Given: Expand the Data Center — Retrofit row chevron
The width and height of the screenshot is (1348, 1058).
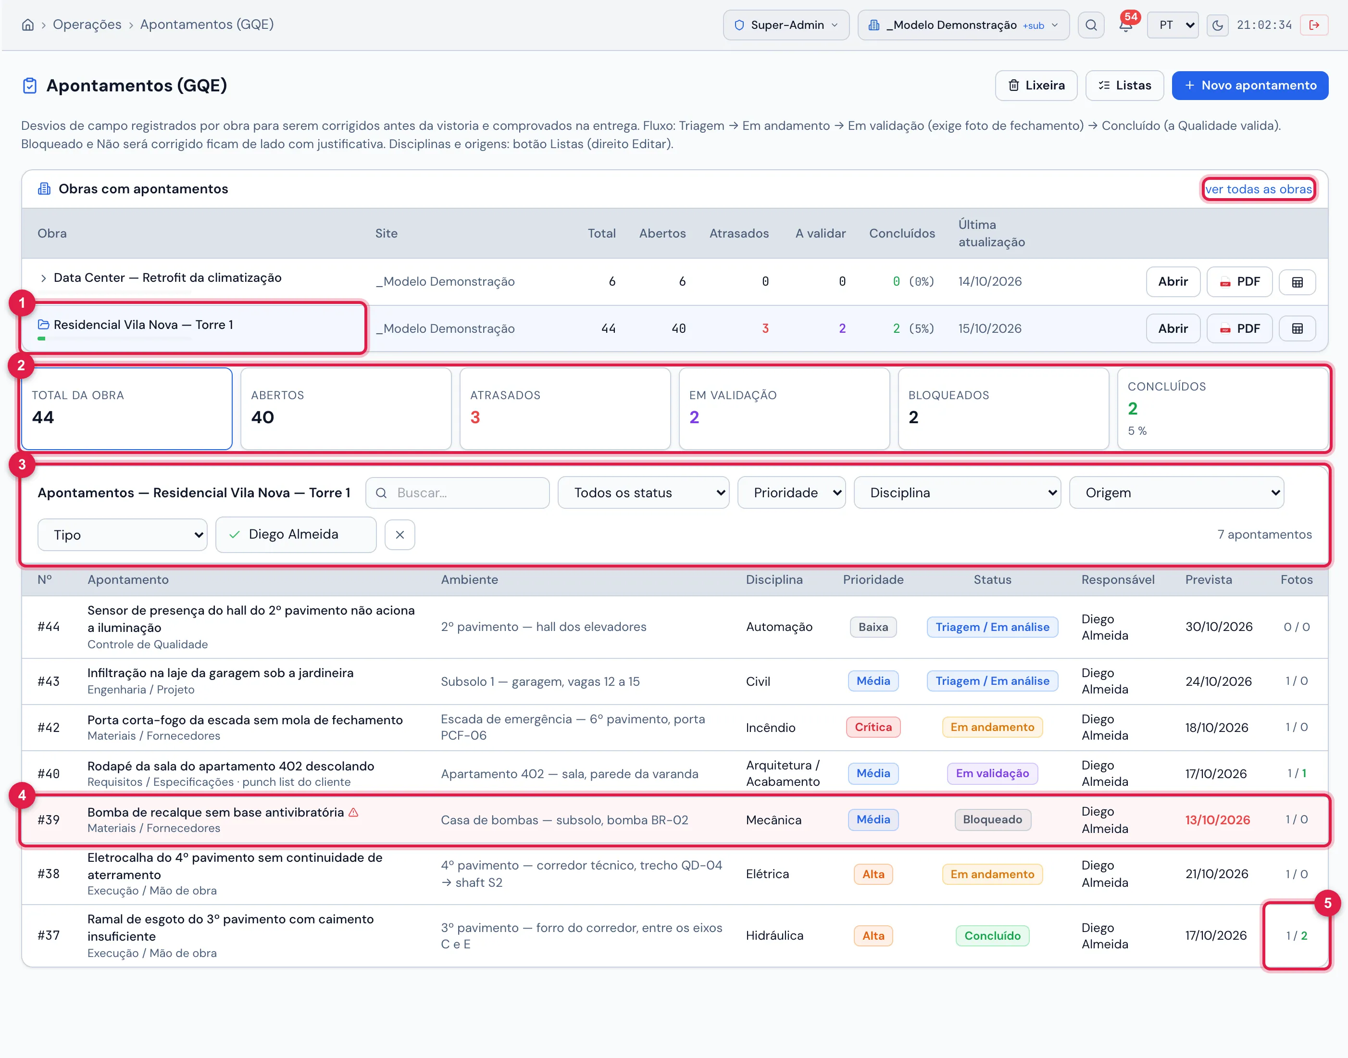Looking at the screenshot, I should (43, 278).
